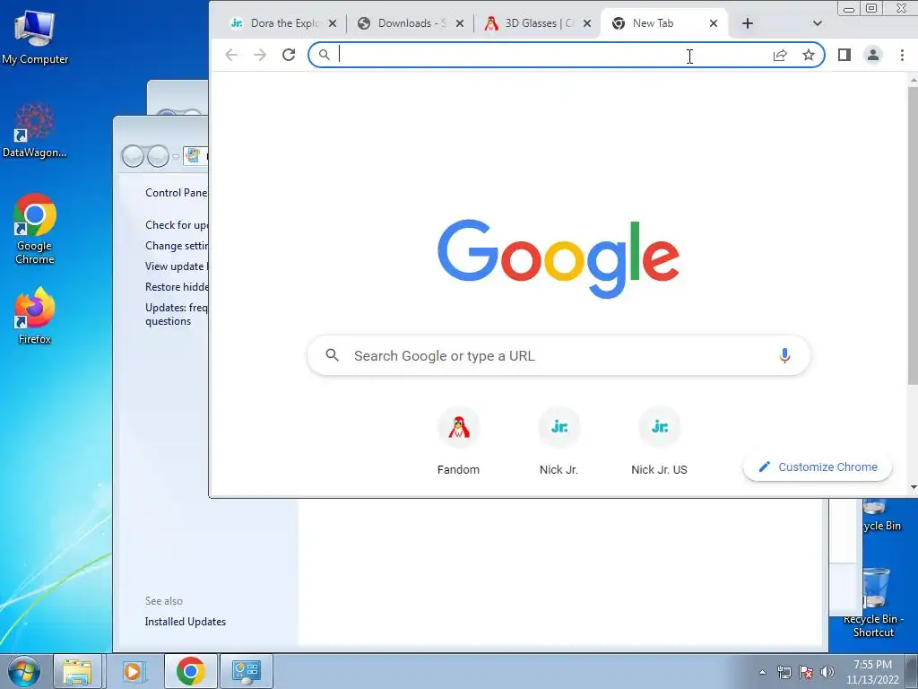The width and height of the screenshot is (918, 689).
Task: Open Action Center flag icon
Action: (806, 672)
